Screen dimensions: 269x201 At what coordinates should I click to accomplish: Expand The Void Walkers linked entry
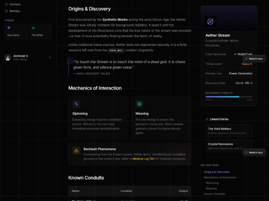(229, 131)
